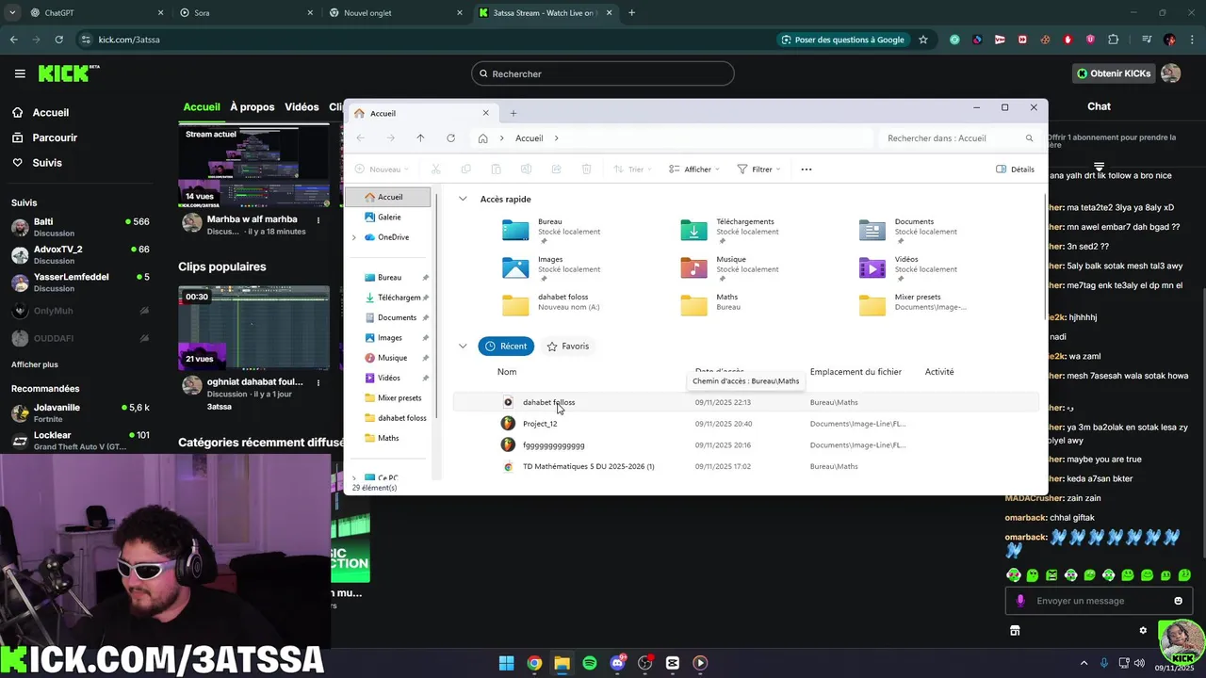
Task: Bookmark this page with star icon
Action: 923,40
